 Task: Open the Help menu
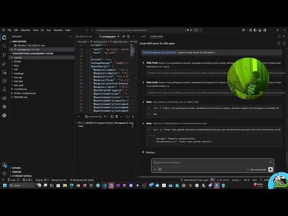click(68, 30)
